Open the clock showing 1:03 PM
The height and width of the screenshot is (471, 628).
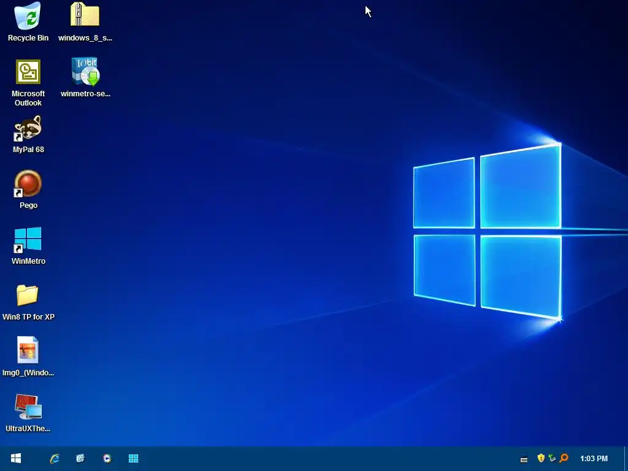pos(594,459)
